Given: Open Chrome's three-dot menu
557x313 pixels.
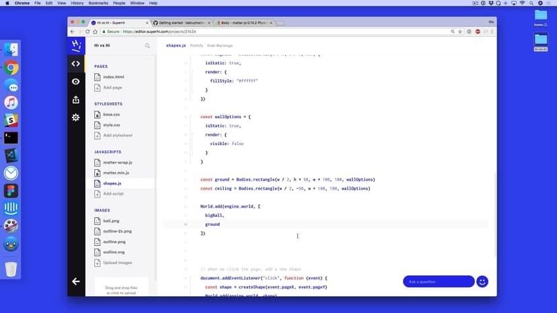Looking at the screenshot, I should point(491,32).
